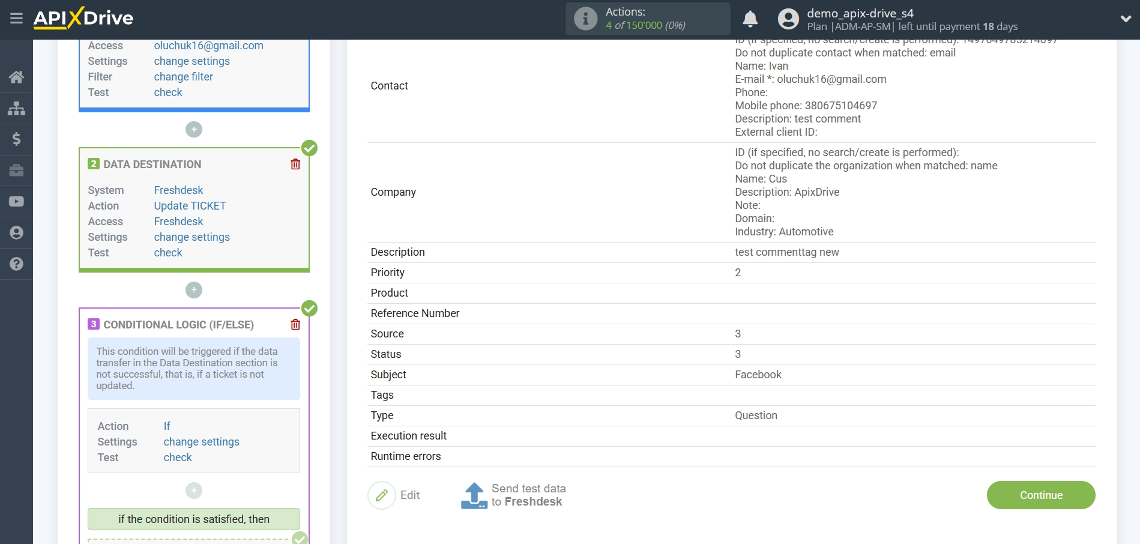Open the connections sitemap sidebar icon
Image resolution: width=1140 pixels, height=544 pixels.
[16, 108]
